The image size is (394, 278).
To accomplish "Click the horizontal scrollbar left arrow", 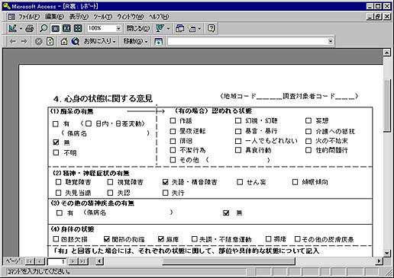I will pos(100,261).
